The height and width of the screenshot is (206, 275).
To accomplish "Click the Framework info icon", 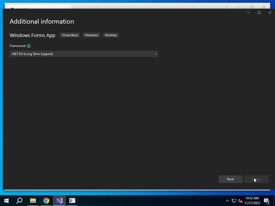I will (x=29, y=46).
